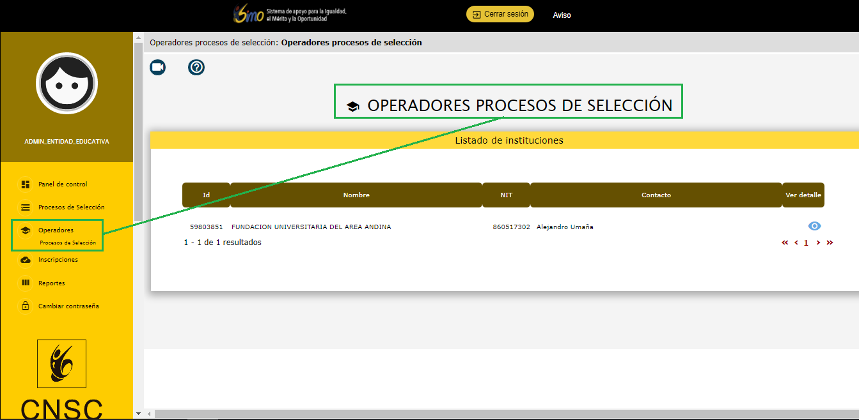This screenshot has width=859, height=420.
Task: Go to the first results page
Action: [785, 243]
